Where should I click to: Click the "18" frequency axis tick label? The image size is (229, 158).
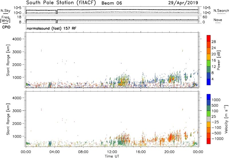click(x=19, y=17)
